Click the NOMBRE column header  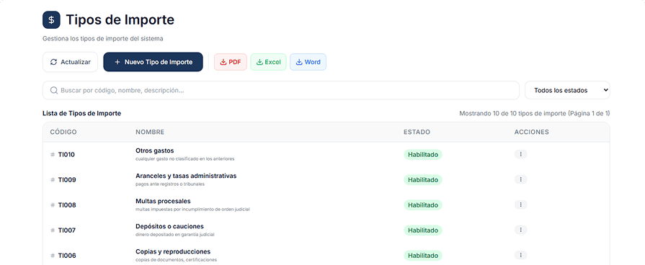click(x=150, y=132)
